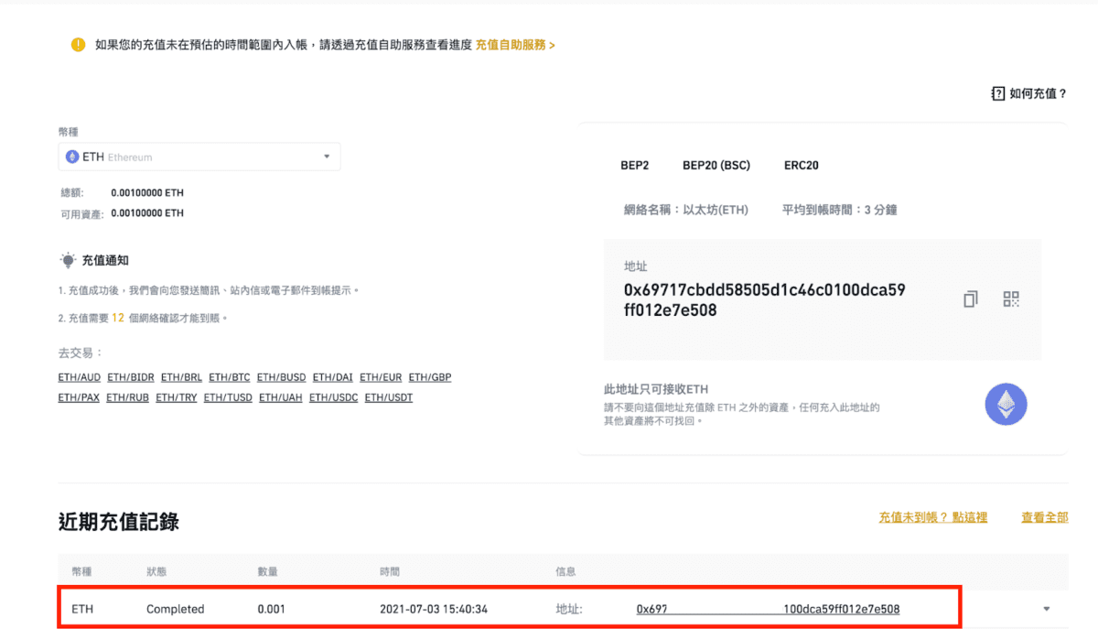Open the "如何充值" help icon

(x=996, y=92)
